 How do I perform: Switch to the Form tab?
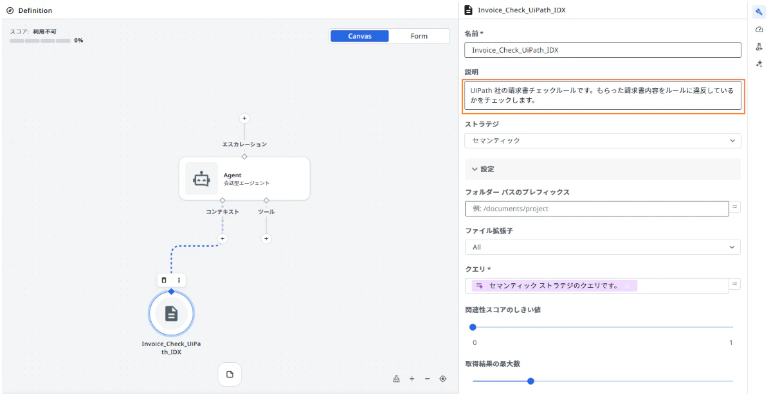(x=419, y=36)
